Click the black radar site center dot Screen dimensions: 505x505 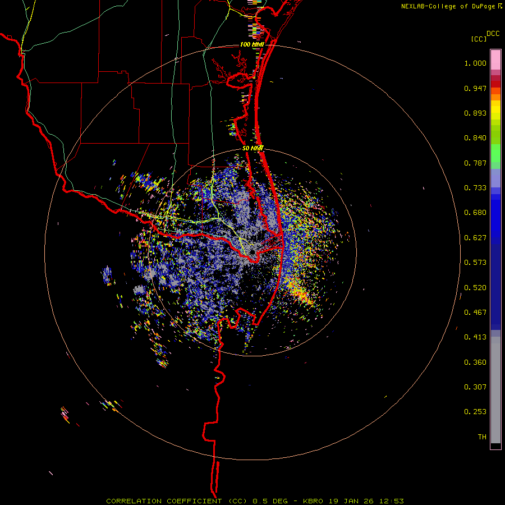252,252
